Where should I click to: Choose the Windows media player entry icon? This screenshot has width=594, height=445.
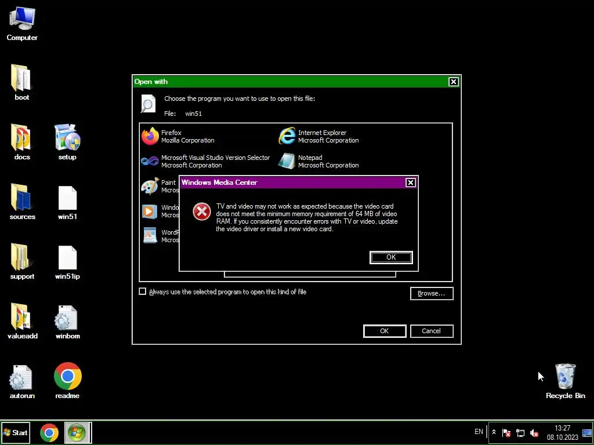pos(150,211)
